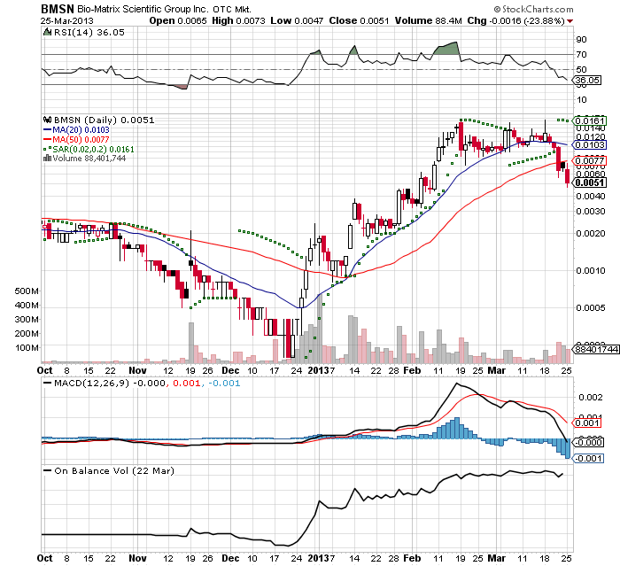Click the Chg -0.0016 (-23.88%) value
This screenshot has width=620, height=566.
tap(515, 20)
